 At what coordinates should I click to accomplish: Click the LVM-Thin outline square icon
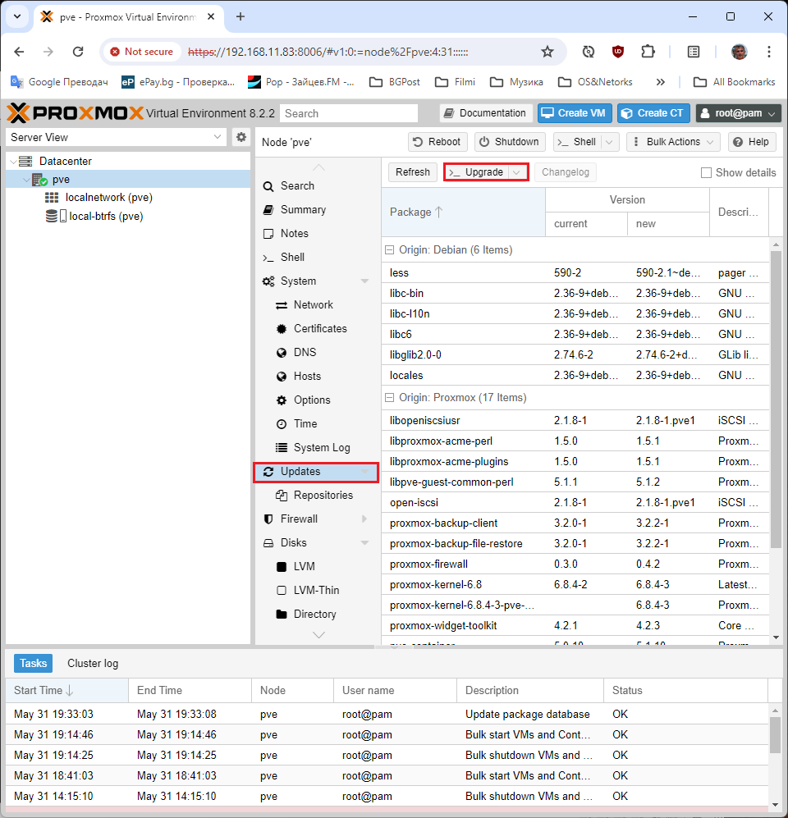pos(282,591)
